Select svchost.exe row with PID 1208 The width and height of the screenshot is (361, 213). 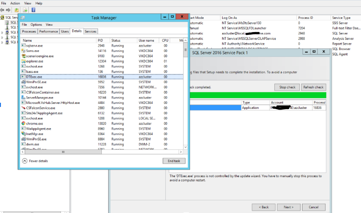tap(102, 118)
